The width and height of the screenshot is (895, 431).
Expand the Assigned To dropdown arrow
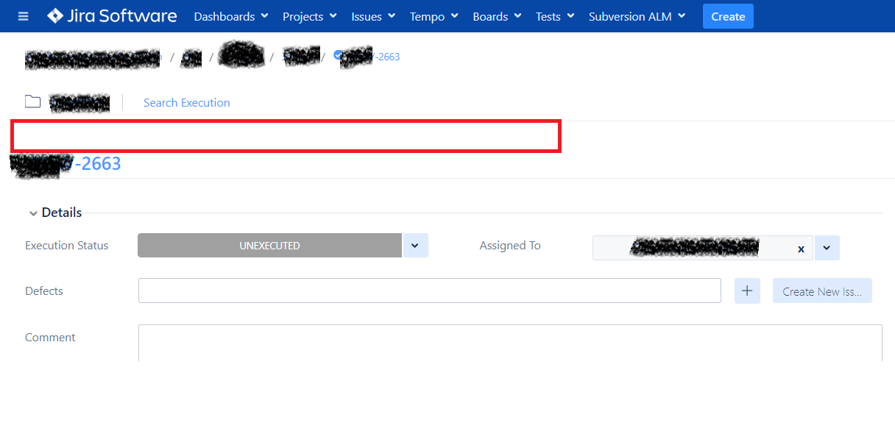point(827,248)
